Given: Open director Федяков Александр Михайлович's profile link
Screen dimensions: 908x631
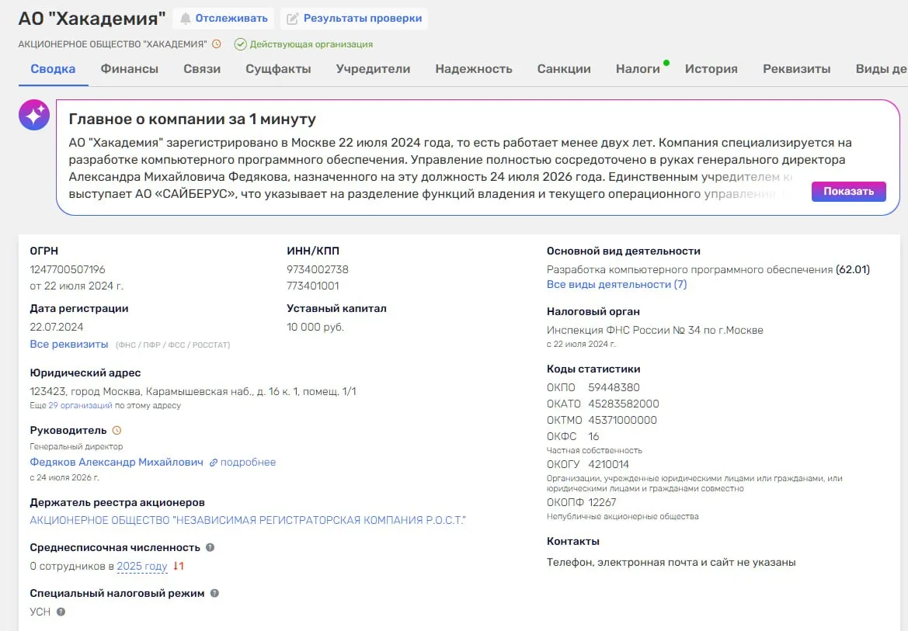Looking at the screenshot, I should pos(117,462).
